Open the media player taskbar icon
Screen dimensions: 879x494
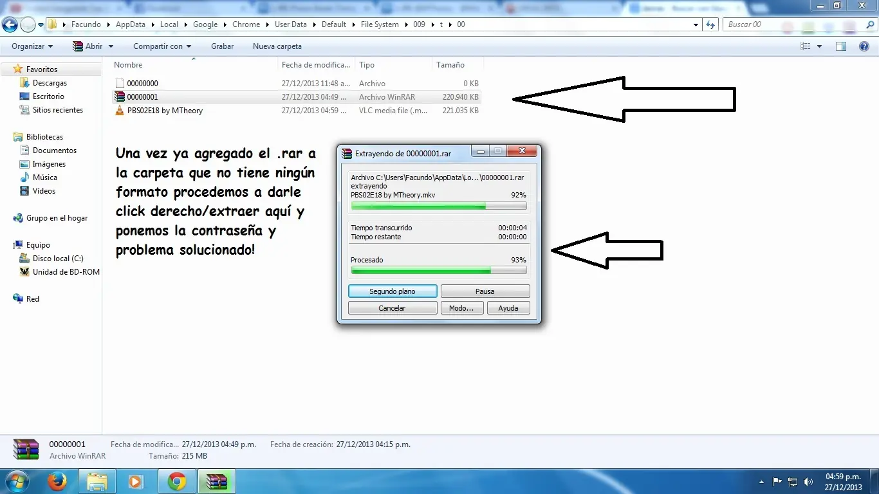(136, 481)
